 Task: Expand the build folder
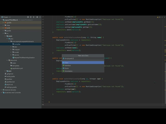3,28
